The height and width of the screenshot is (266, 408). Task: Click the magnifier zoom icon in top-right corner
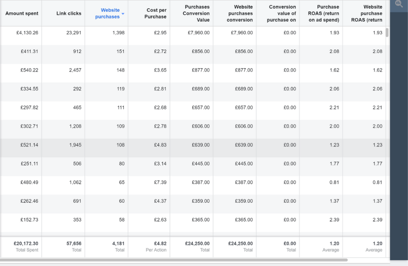coord(399,4)
